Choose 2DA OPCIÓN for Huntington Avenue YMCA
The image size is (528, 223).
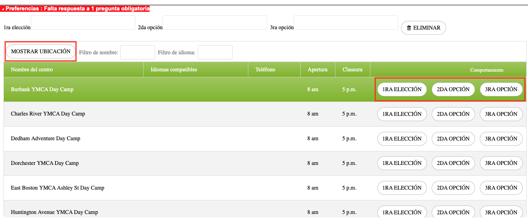[x=453, y=212]
